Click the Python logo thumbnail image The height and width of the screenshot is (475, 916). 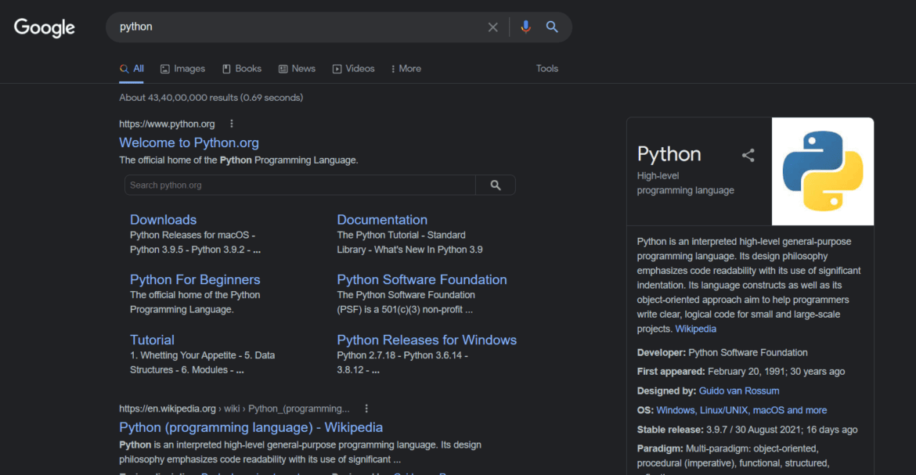coord(823,171)
